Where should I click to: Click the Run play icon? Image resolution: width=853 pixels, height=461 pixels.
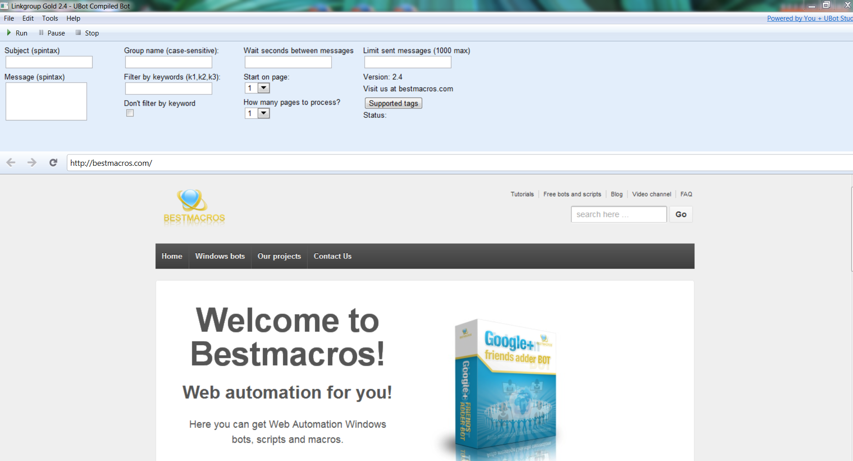pyautogui.click(x=9, y=33)
